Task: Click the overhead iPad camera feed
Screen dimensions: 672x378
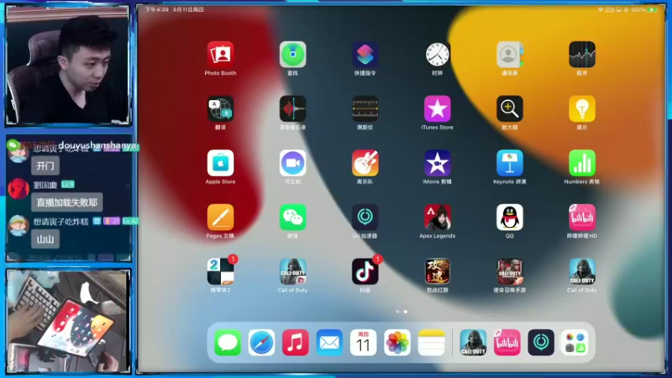Action: pyautogui.click(x=69, y=321)
